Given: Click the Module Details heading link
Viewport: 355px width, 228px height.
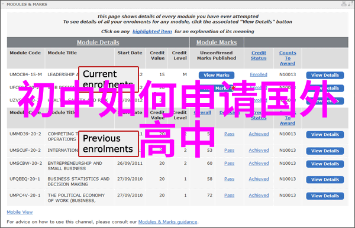Looking at the screenshot, I should pyautogui.click(x=98, y=43).
